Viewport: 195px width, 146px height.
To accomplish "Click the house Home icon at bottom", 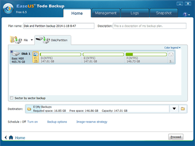I will pyautogui.click(x=11, y=137).
